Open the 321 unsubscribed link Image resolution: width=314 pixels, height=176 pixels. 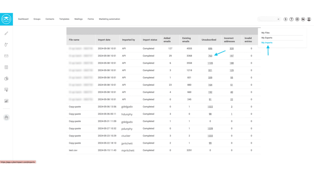pos(210,70)
